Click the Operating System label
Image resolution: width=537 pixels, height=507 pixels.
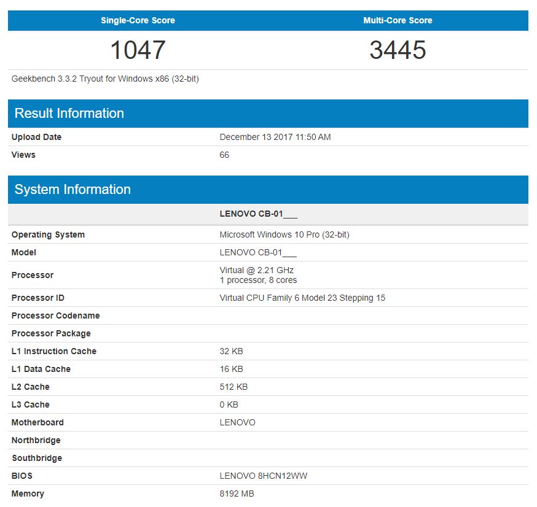[48, 234]
